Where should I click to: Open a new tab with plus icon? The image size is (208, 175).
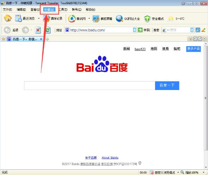coord(47,39)
